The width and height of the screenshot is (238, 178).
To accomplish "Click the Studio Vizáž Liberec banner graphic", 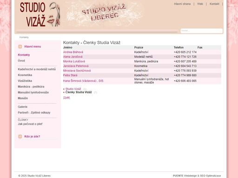I will click(104, 13).
